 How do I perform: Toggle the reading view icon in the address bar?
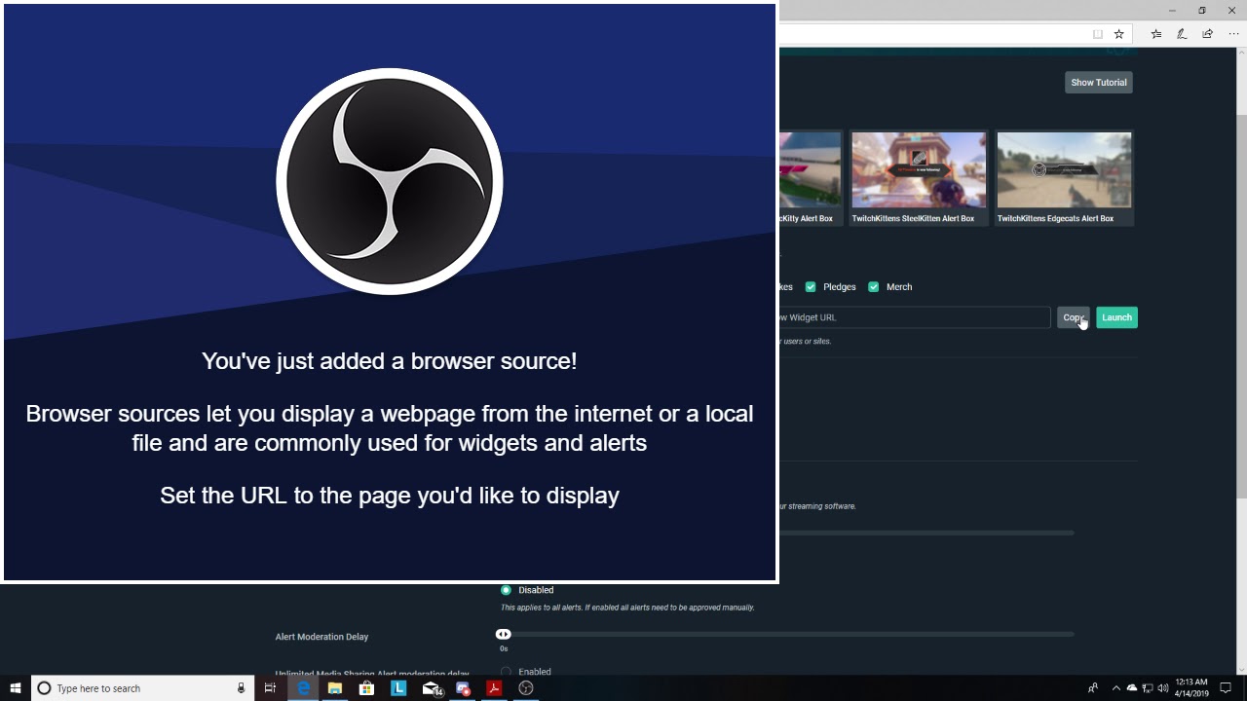click(1098, 34)
